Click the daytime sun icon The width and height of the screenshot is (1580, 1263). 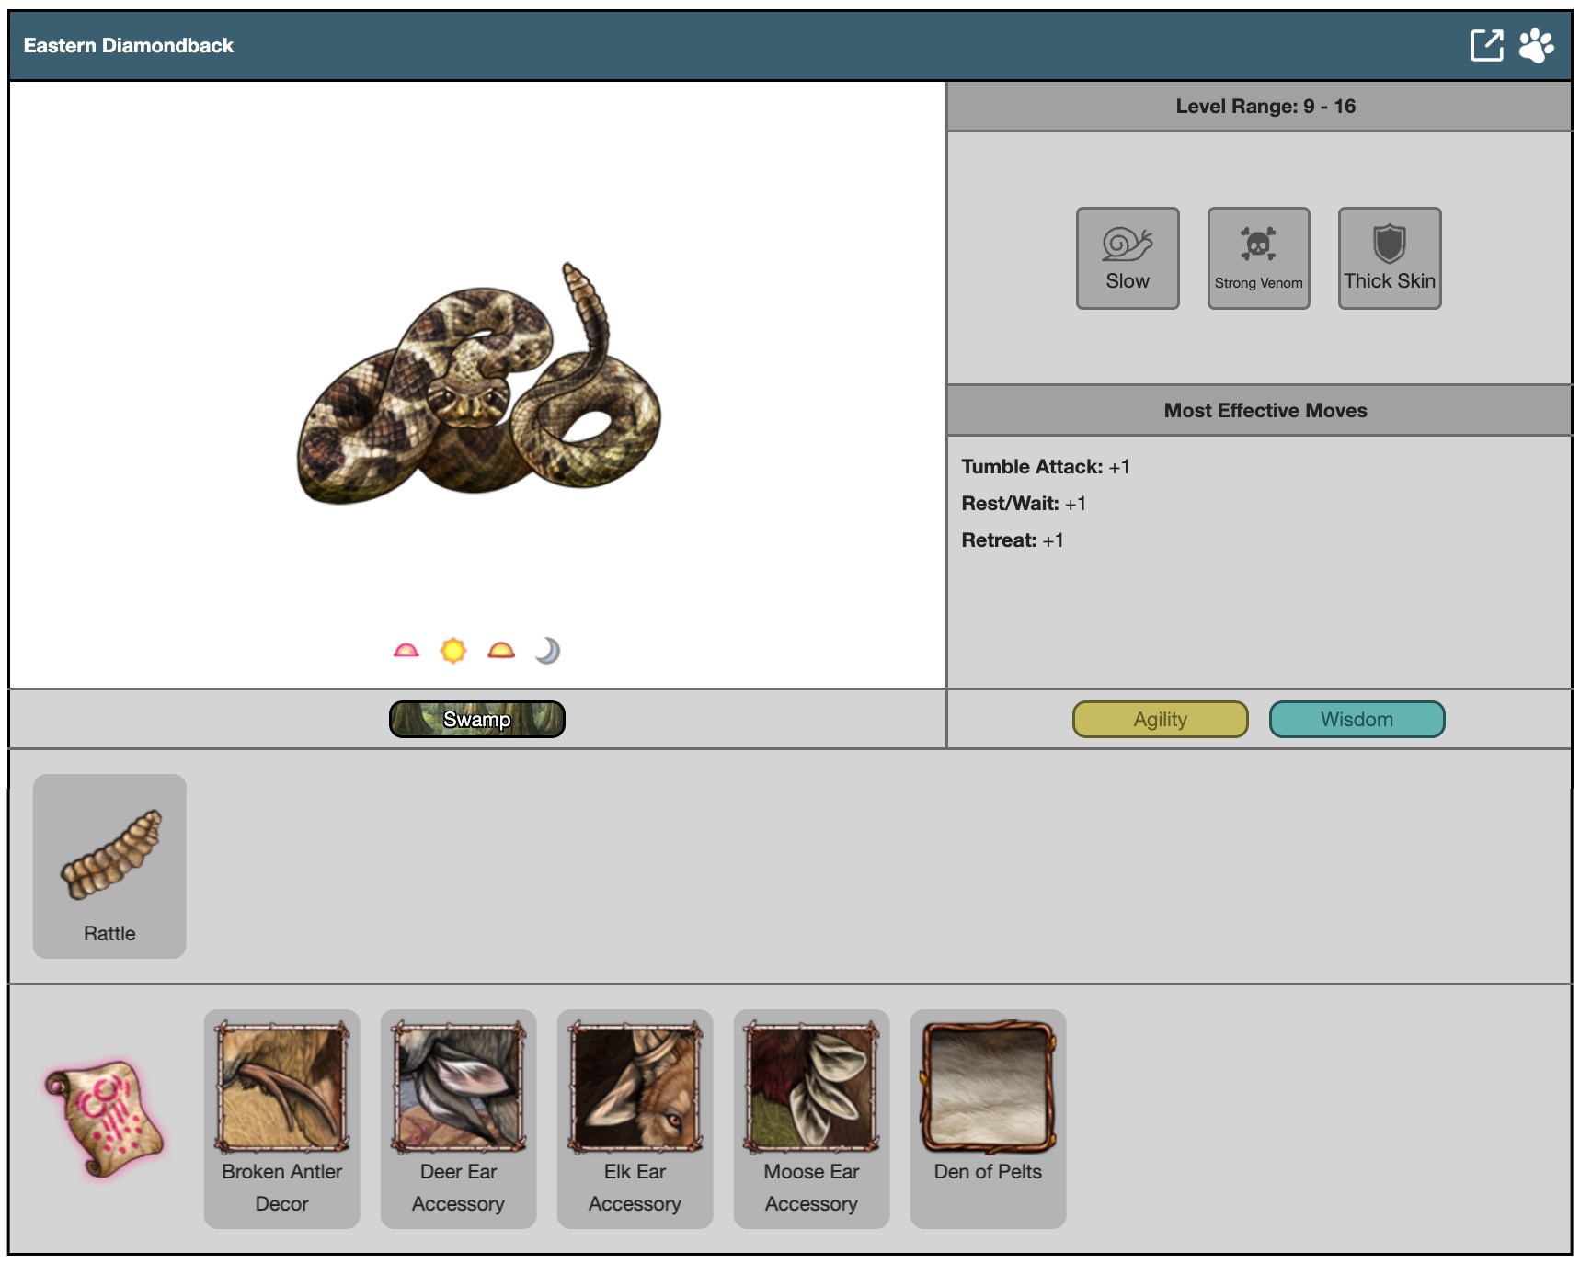pos(453,651)
